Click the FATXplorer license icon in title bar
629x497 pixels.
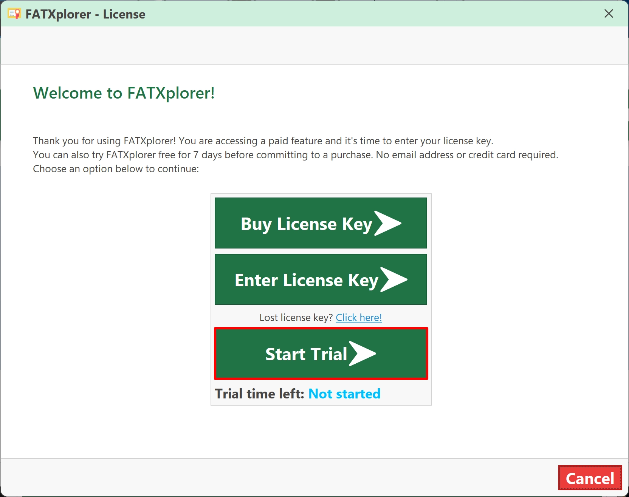pyautogui.click(x=14, y=14)
